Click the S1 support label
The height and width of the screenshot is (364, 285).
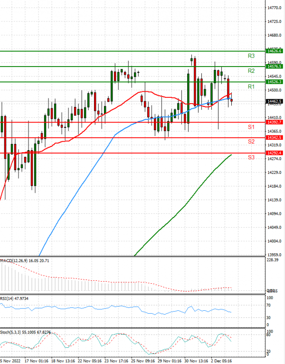click(251, 127)
